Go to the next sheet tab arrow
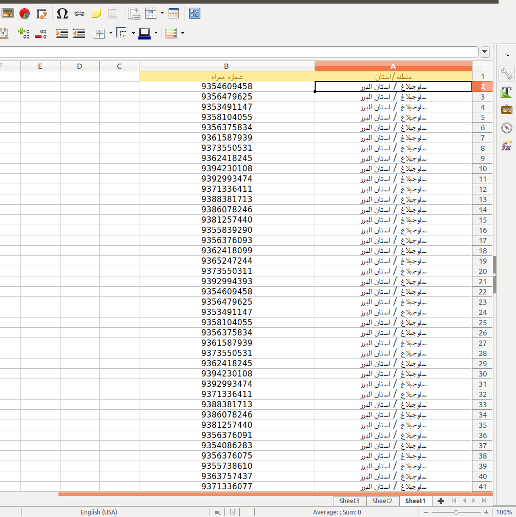 474,501
